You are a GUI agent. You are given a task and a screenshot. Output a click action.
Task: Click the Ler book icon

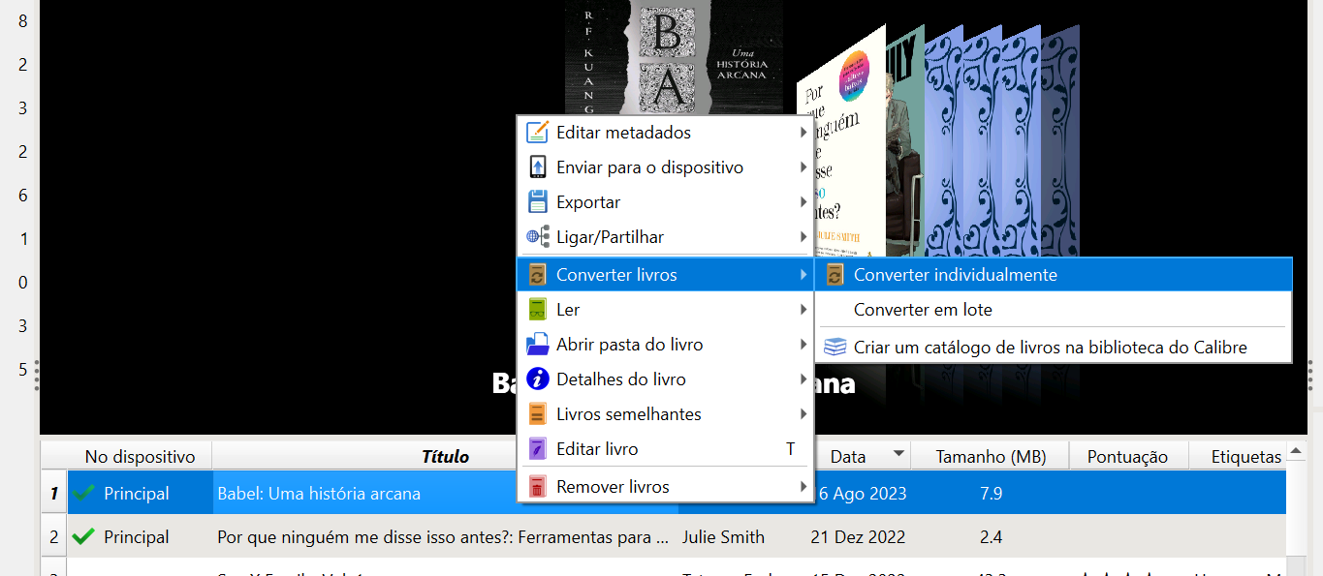[x=537, y=310]
